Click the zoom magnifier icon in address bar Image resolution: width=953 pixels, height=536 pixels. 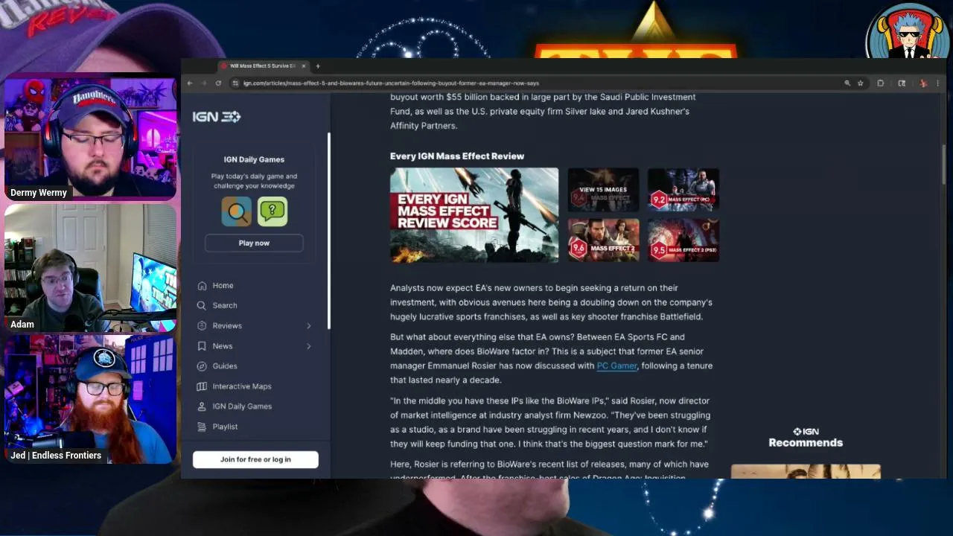(847, 83)
